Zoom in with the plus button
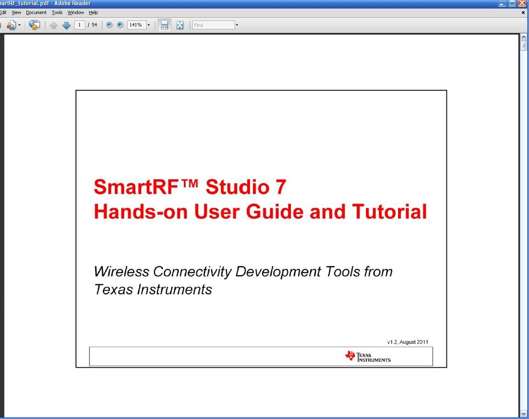The height and width of the screenshot is (419, 529). tap(120, 25)
